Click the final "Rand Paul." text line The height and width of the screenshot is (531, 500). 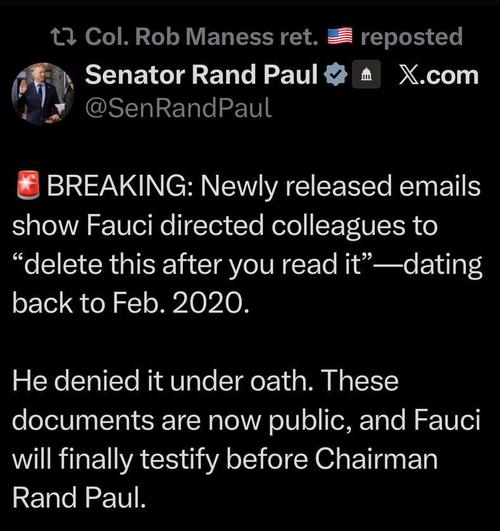click(x=79, y=497)
